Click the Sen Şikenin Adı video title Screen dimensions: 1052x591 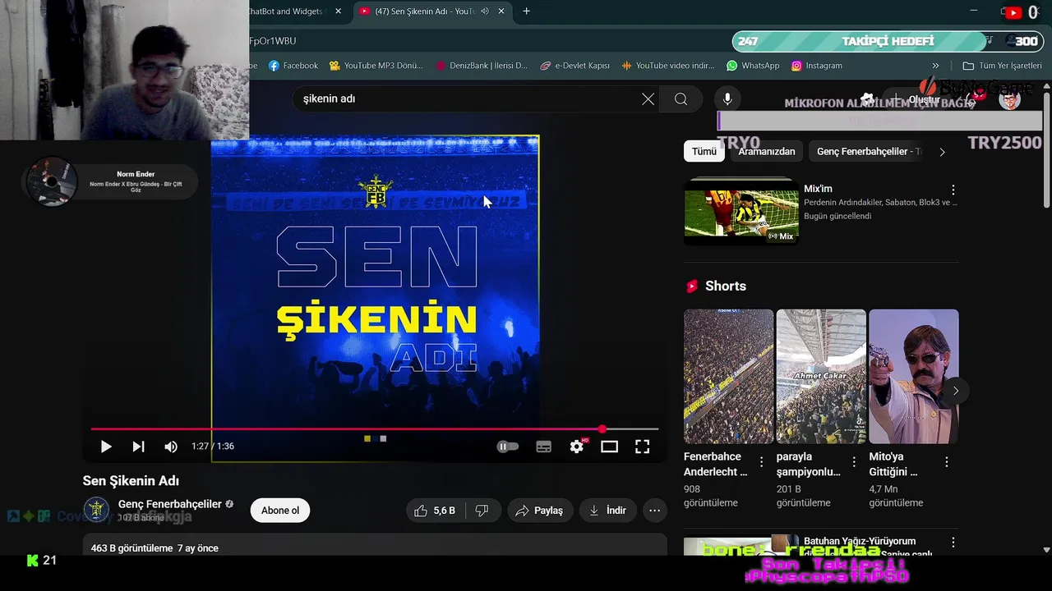[x=131, y=481]
